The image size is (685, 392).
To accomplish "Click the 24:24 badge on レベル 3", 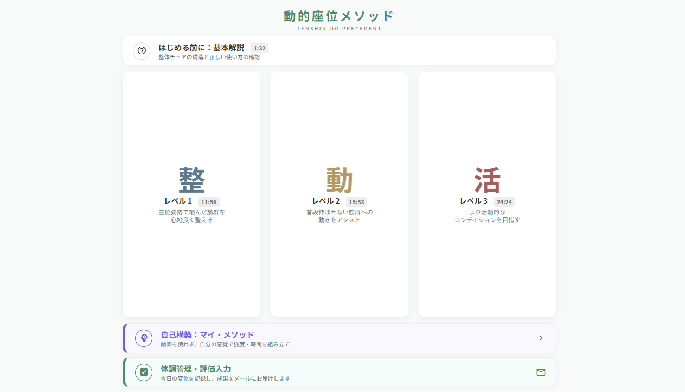I will pos(504,201).
